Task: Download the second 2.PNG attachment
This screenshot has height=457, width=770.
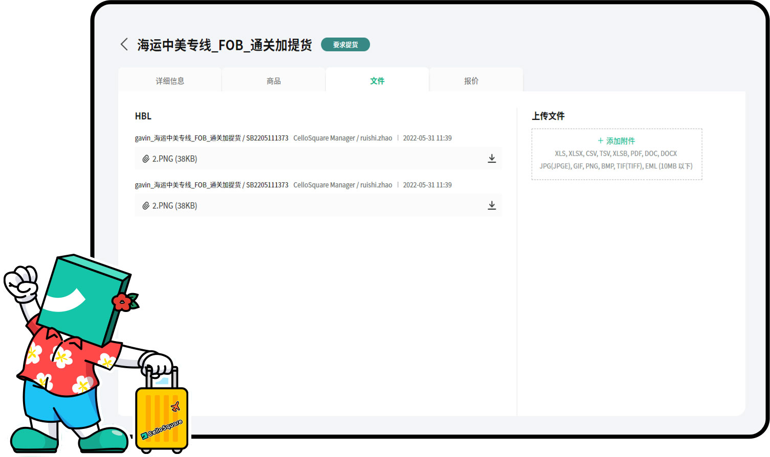Action: [492, 206]
